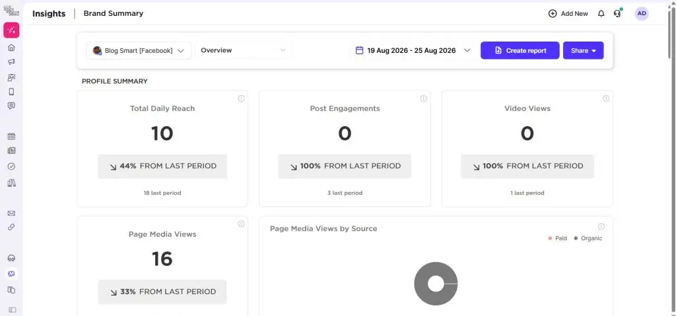Click the '1 last period' text
This screenshot has width=676, height=316.
click(x=527, y=193)
